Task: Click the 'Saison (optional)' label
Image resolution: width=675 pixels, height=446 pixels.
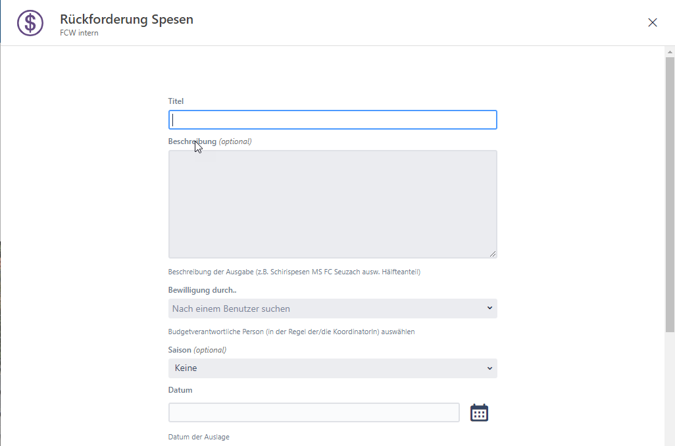Action: point(197,350)
